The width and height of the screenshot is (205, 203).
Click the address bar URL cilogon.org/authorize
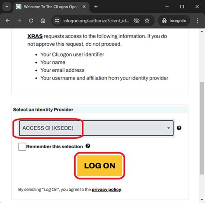click(x=96, y=21)
